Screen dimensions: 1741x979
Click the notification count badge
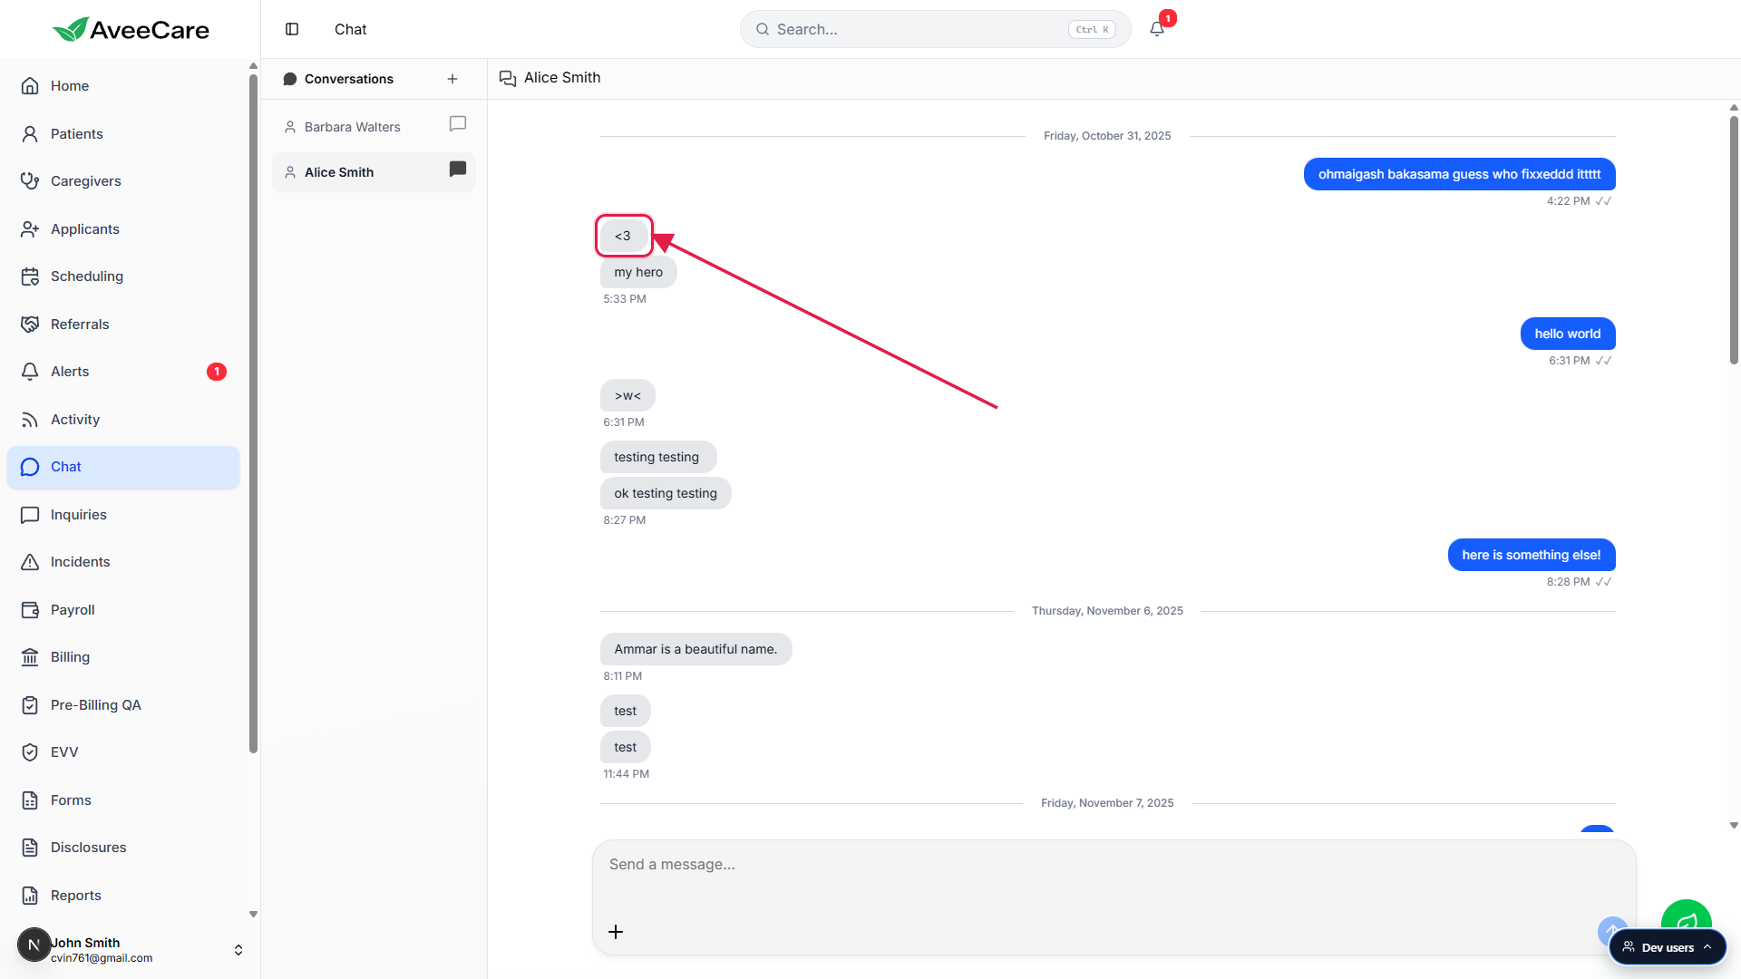[x=1168, y=18]
